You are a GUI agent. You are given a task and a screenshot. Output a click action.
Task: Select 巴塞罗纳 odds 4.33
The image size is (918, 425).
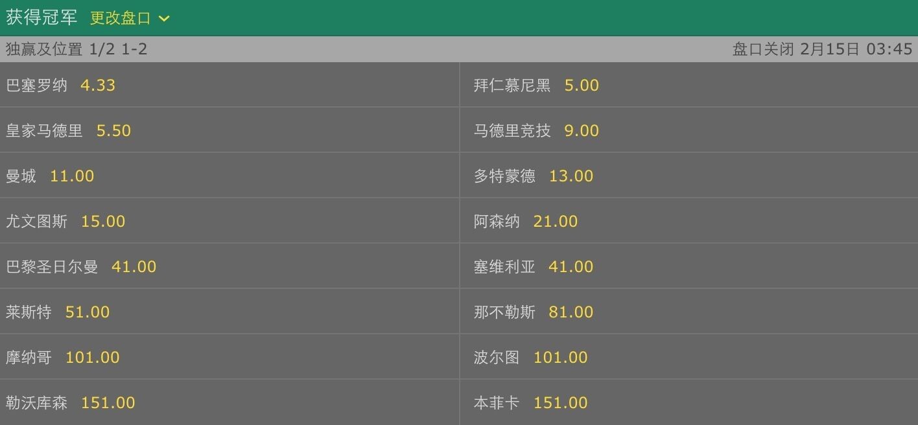click(x=230, y=85)
